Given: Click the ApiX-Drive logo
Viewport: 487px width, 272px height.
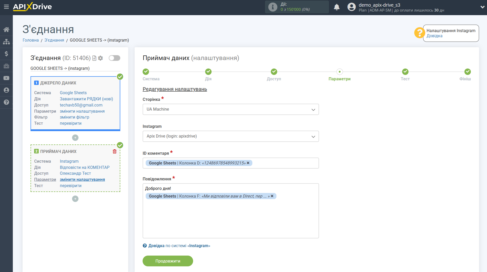Looking at the screenshot, I should point(32,7).
